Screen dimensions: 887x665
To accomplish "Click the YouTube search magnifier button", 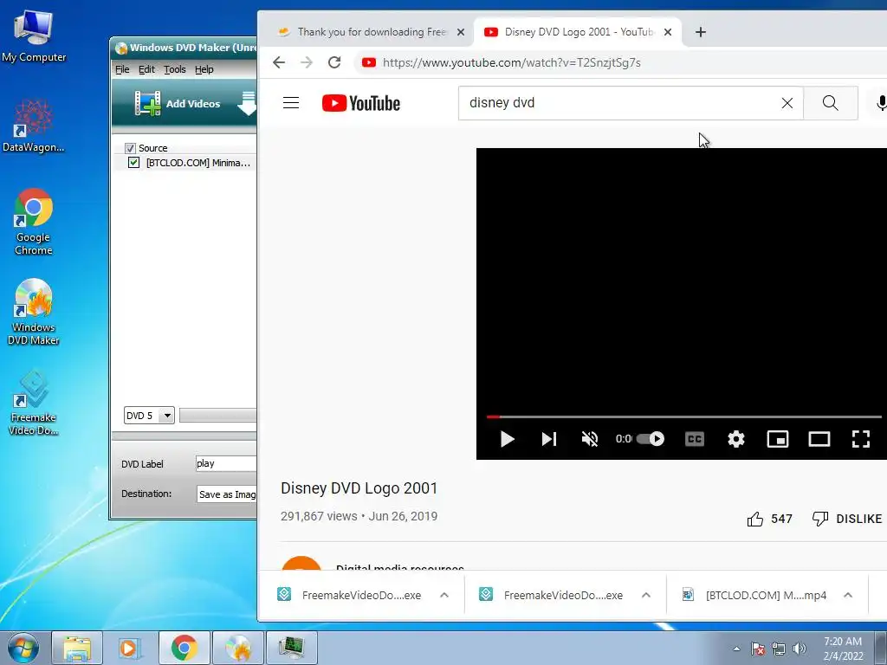I will pyautogui.click(x=831, y=103).
